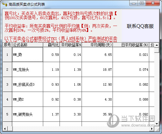Close the 高品质买卖点公式列表 window
The width and height of the screenshot is (162, 134).
pos(153,3)
